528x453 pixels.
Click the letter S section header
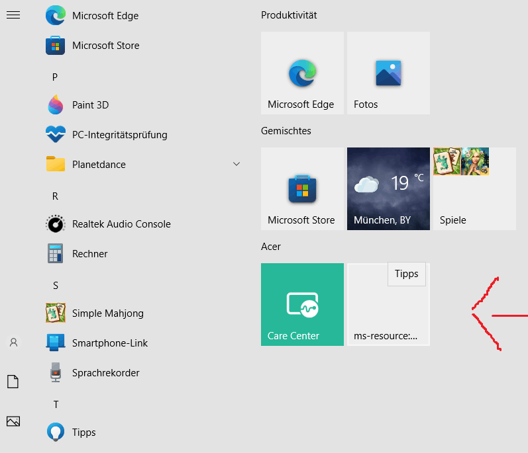pyautogui.click(x=56, y=286)
